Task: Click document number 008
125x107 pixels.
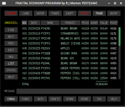Action: pos(24,63)
